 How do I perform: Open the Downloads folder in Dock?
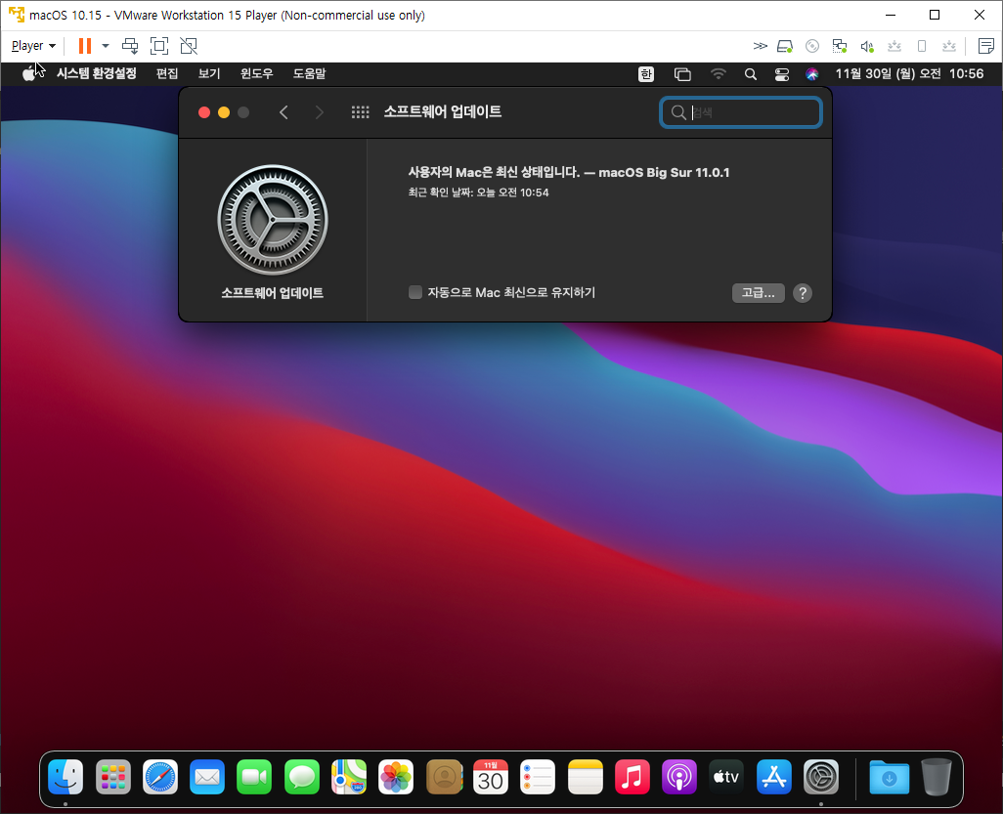[890, 777]
